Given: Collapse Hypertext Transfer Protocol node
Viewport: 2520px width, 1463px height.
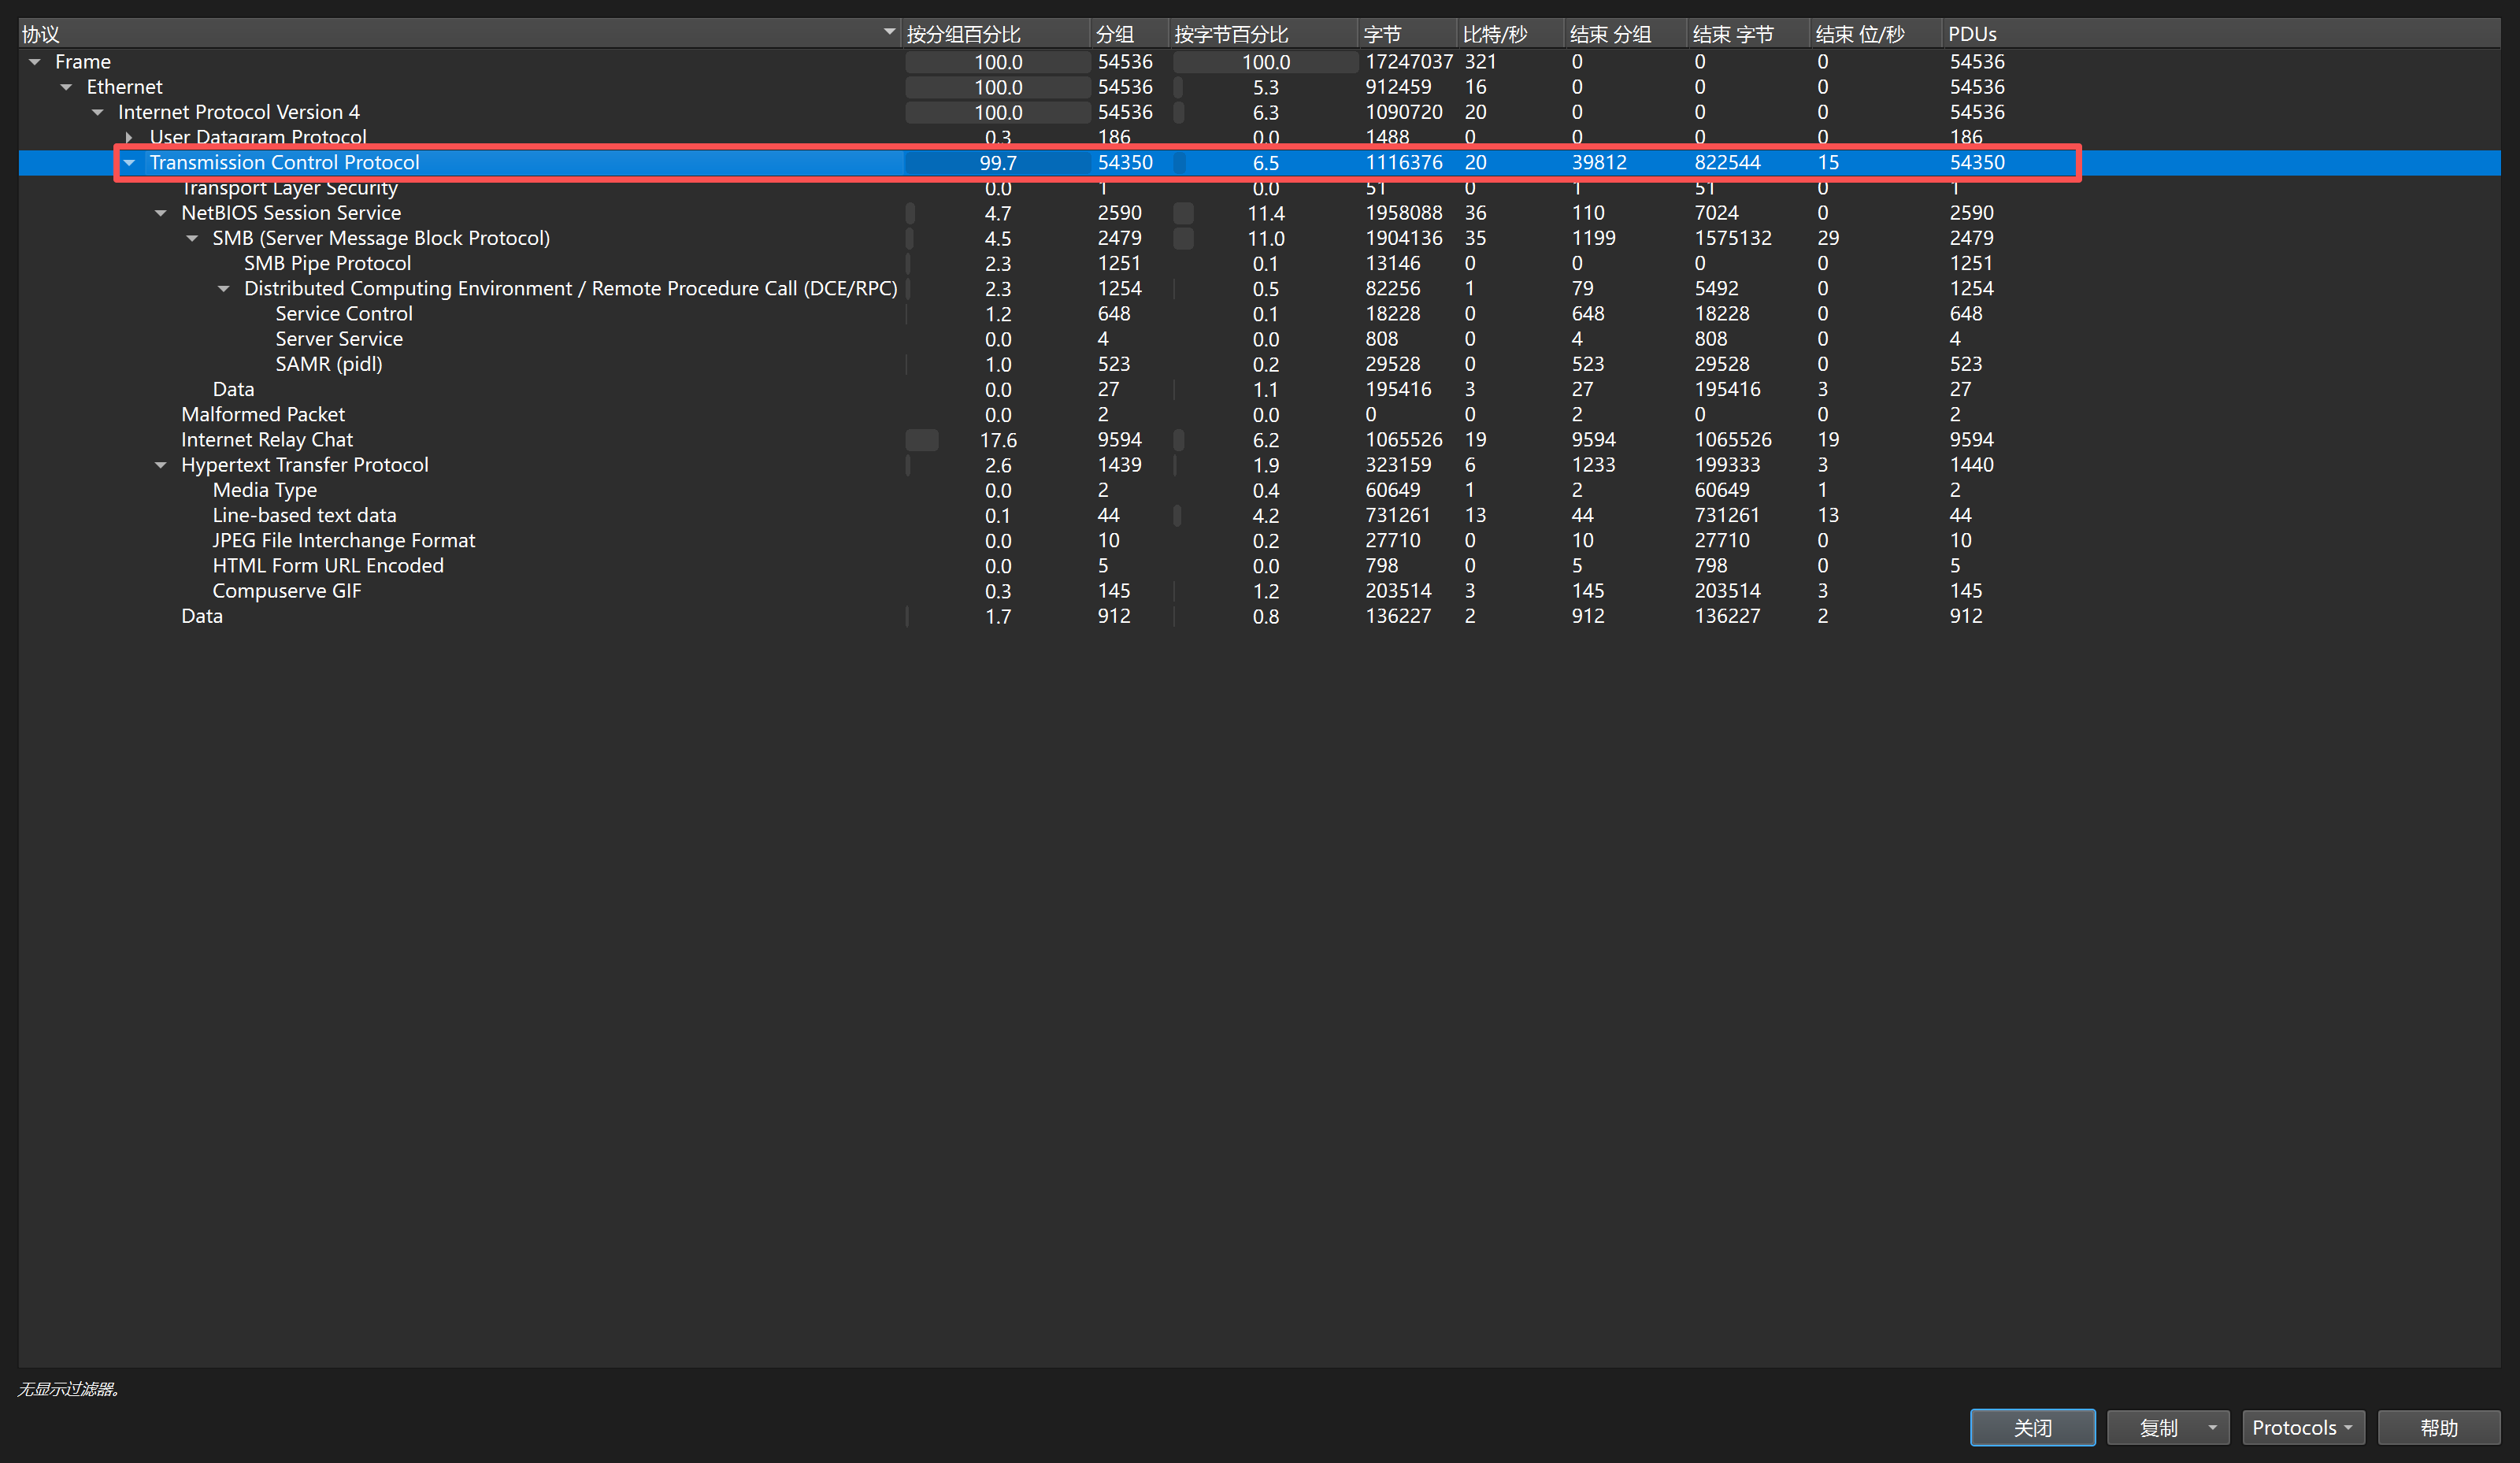Looking at the screenshot, I should click(x=160, y=465).
